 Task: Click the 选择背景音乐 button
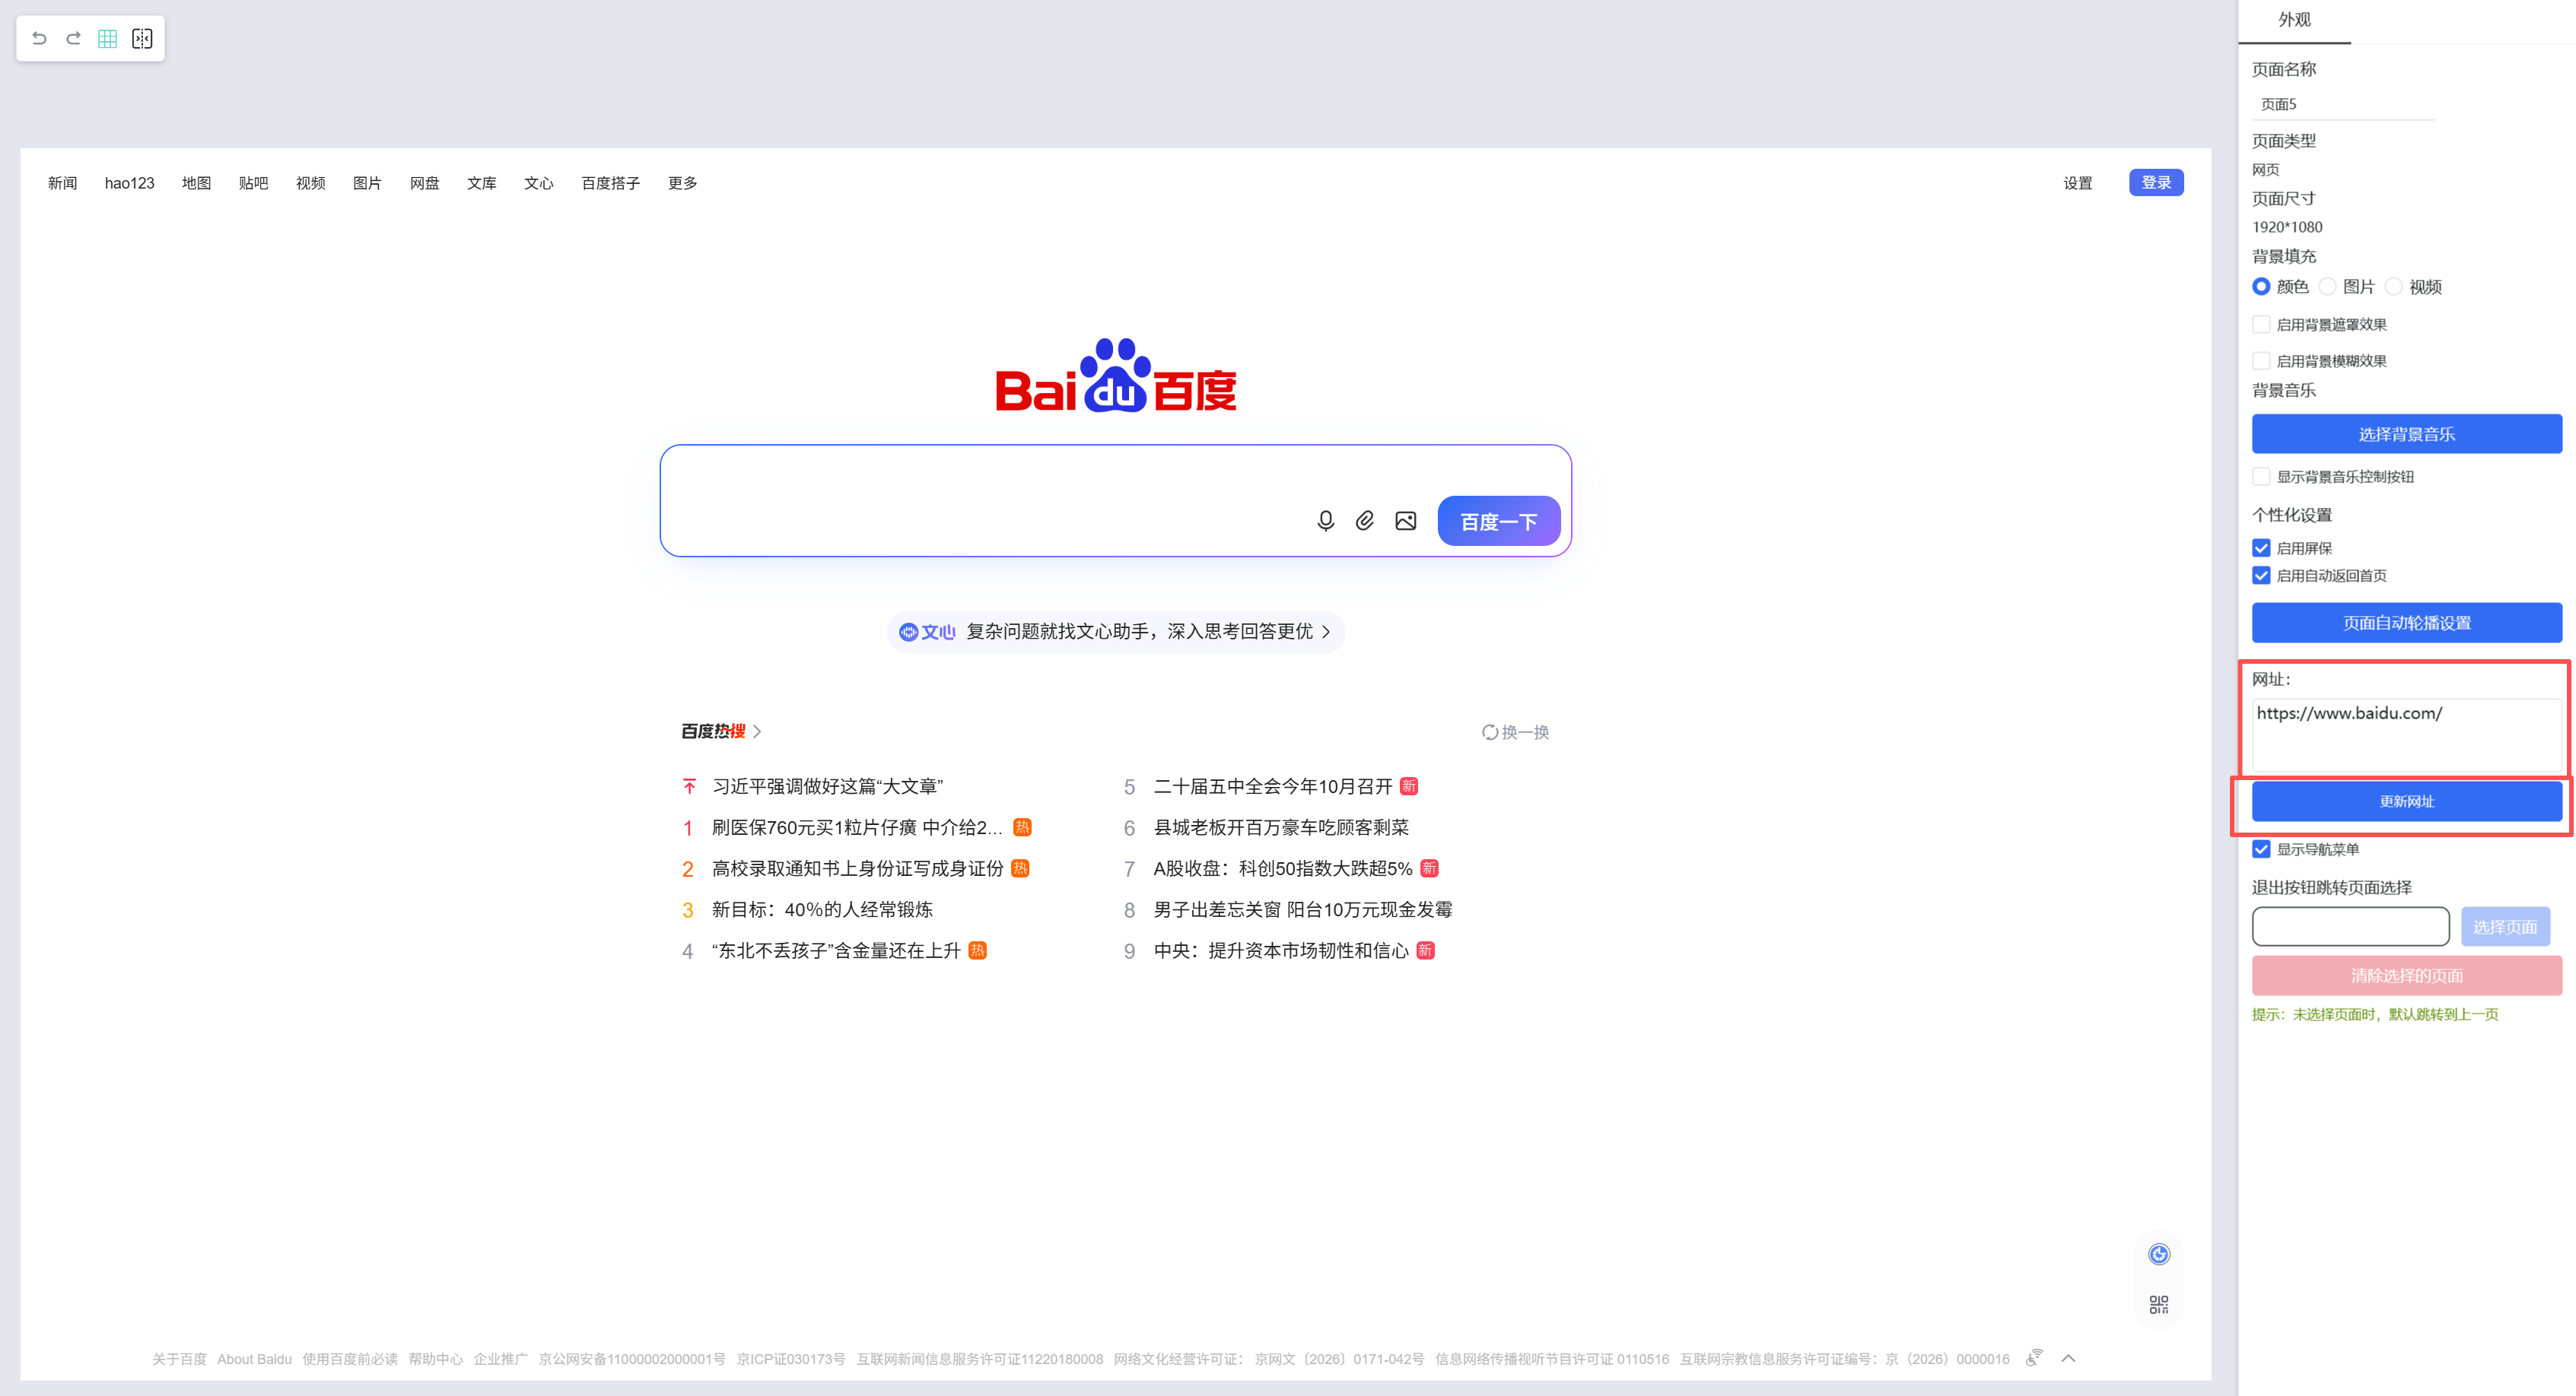pos(2406,433)
